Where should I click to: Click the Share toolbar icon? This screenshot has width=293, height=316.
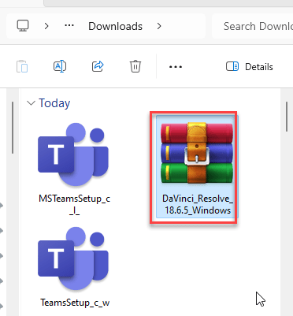(x=98, y=66)
